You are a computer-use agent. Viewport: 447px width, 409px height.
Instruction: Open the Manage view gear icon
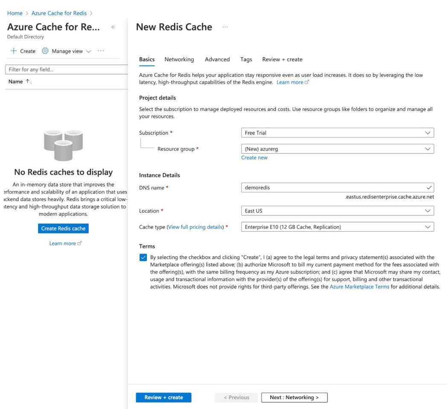click(x=45, y=51)
